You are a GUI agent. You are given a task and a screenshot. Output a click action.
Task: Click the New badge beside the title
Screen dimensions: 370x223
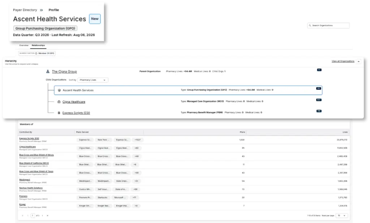95,19
